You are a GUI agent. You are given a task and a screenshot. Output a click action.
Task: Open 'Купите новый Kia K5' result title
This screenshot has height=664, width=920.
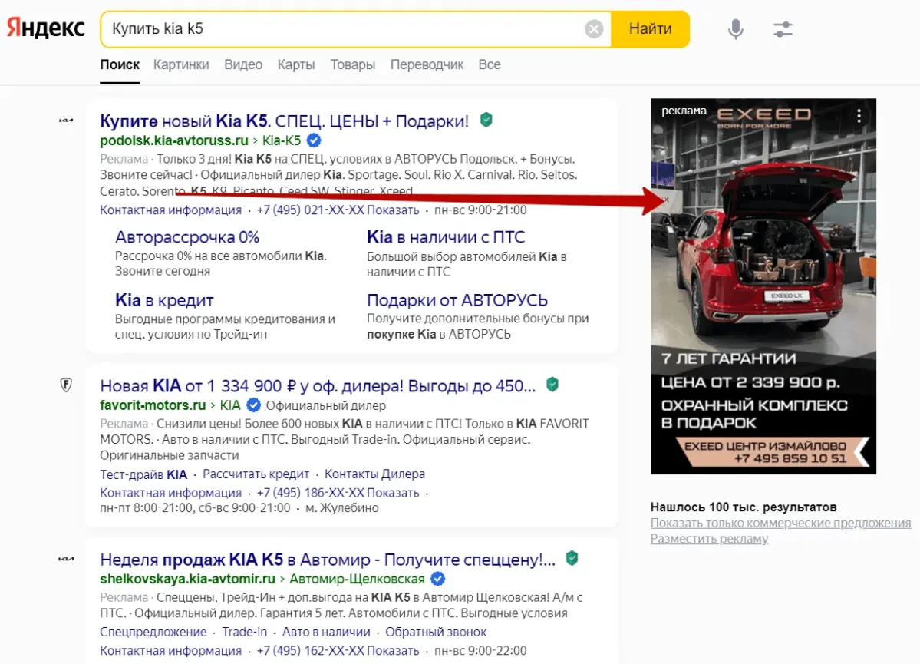(284, 121)
